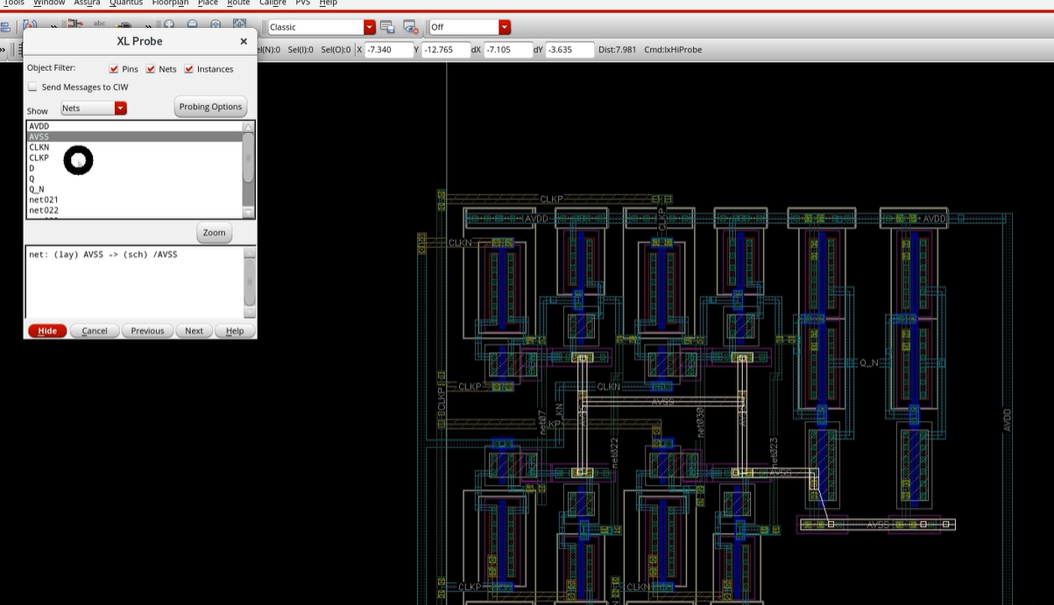Open the Help menu in menu bar

[328, 4]
